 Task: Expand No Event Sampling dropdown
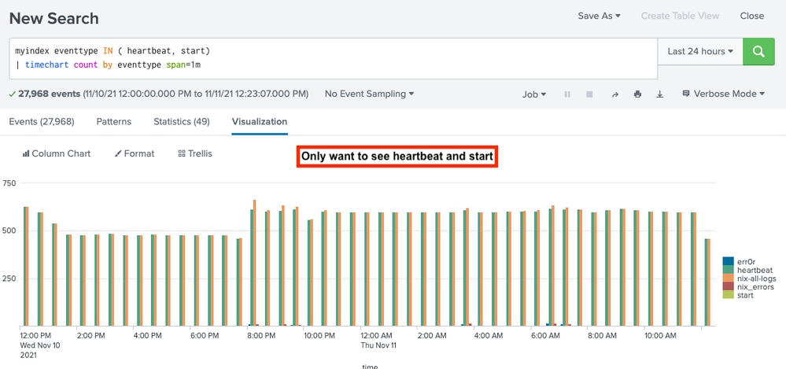(370, 94)
